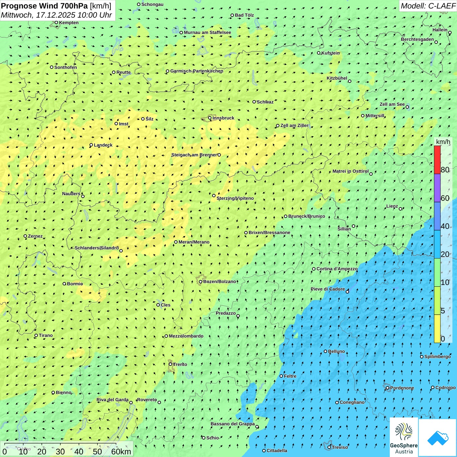Click the 'Modell: C-LAEF' label
The image size is (457, 457).
tap(428, 6)
